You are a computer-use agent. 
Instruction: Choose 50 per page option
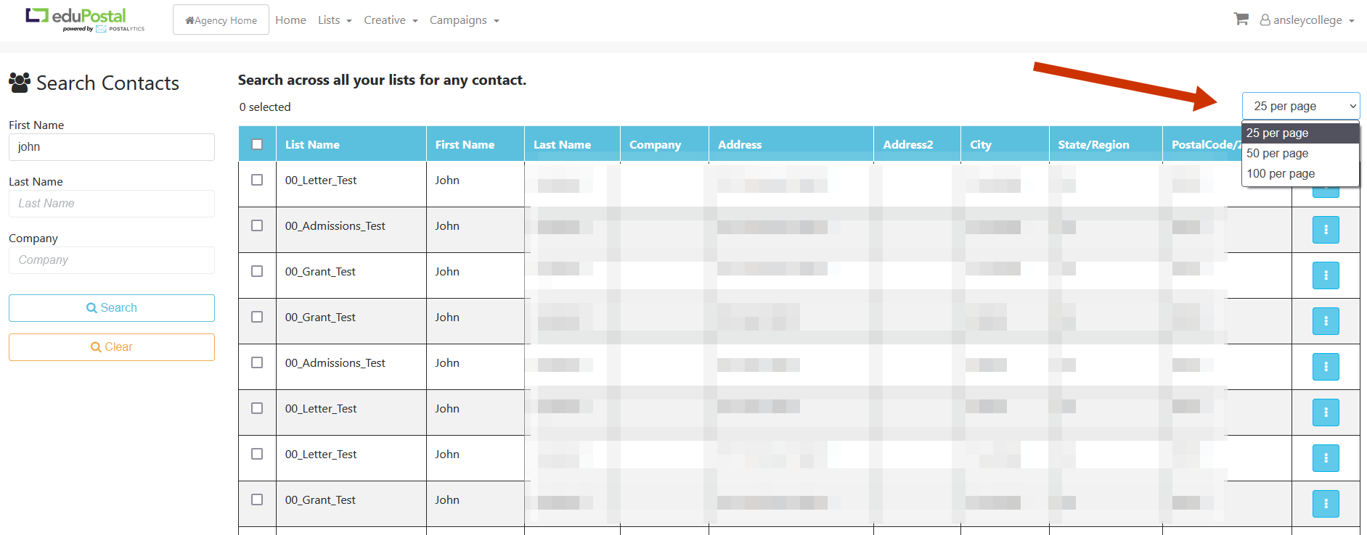(1300, 153)
